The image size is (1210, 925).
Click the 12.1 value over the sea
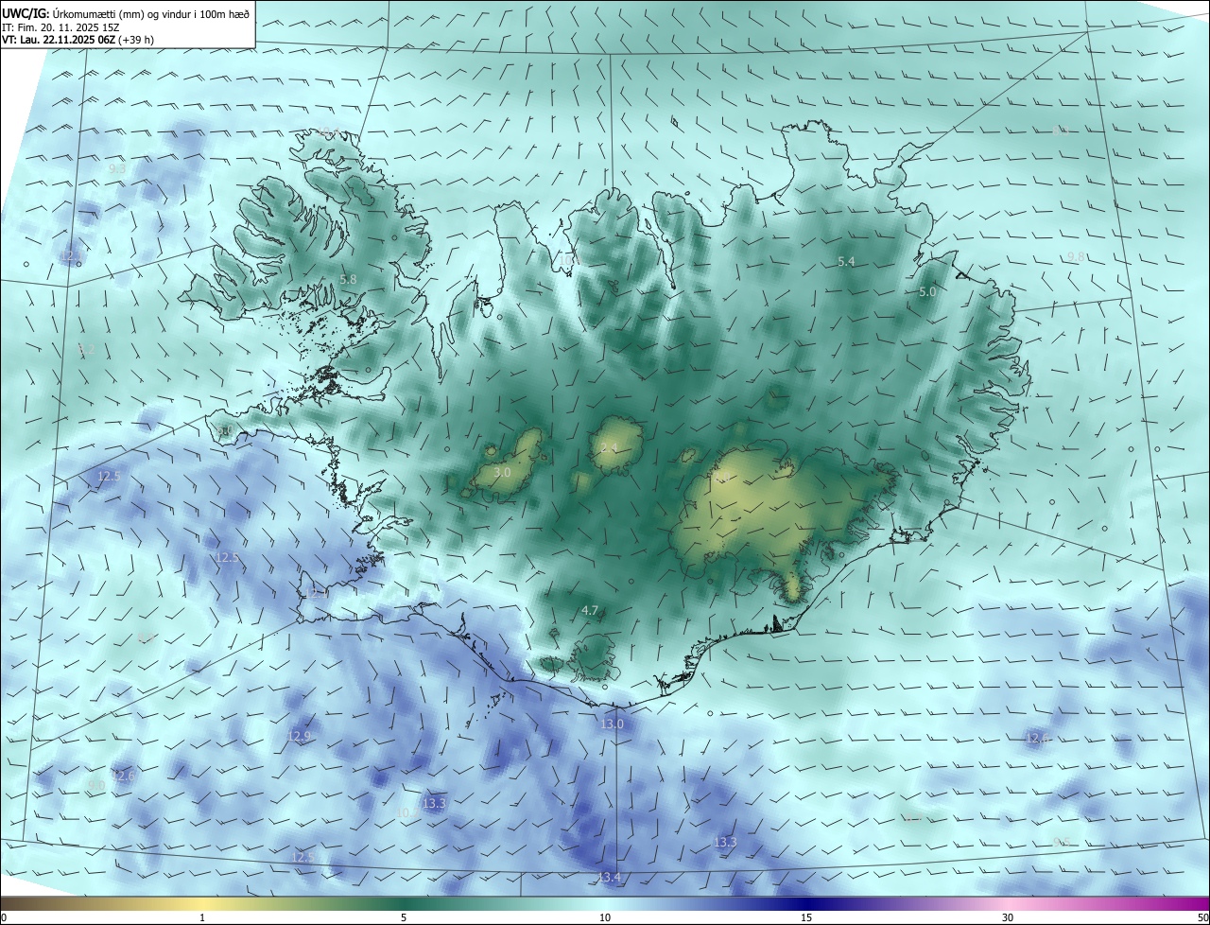(x=73, y=256)
